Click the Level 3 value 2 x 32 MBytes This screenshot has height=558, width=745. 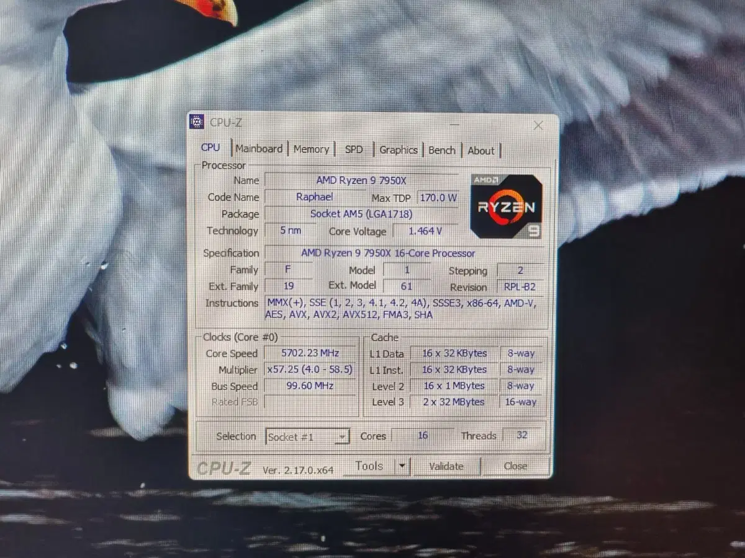point(454,402)
